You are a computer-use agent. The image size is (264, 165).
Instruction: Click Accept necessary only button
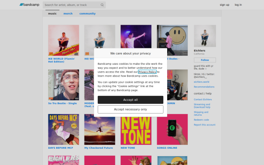click(131, 109)
